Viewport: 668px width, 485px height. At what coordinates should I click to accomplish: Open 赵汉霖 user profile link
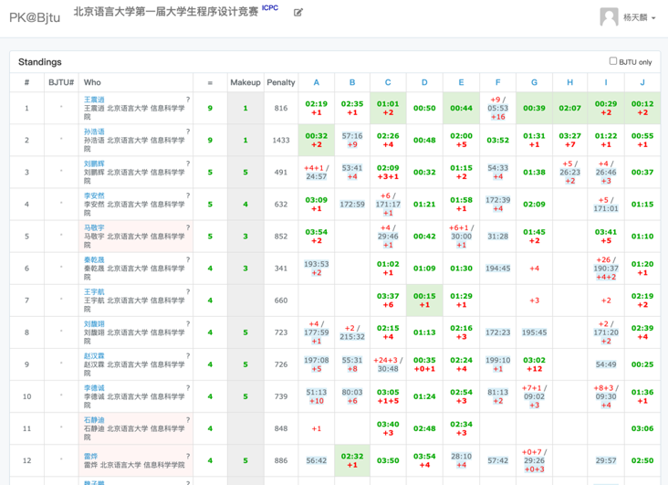[x=94, y=355]
